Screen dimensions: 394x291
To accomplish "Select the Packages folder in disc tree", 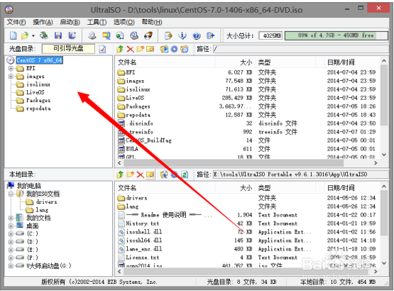I will tap(38, 100).
